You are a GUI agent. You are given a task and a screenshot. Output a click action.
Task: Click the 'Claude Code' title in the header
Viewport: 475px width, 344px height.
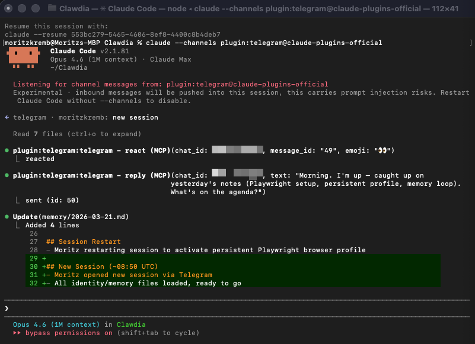point(73,51)
